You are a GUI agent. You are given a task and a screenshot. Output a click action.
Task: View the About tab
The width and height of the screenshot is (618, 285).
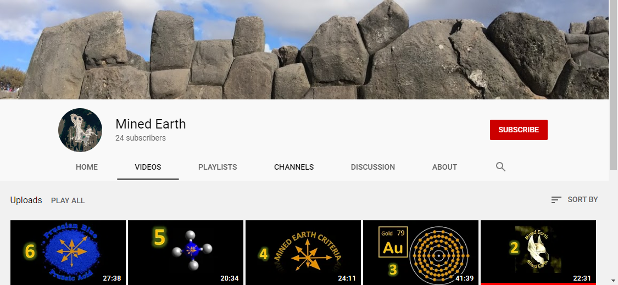[x=444, y=167]
